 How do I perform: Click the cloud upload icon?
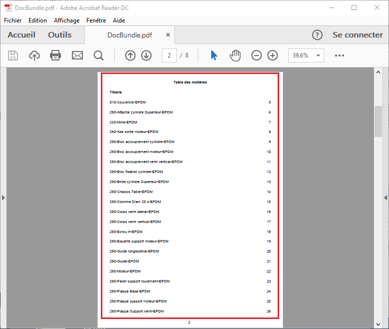(x=34, y=55)
